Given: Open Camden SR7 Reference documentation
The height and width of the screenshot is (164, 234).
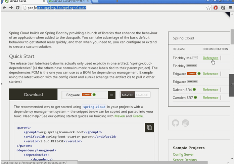Looking at the screenshot, I should tap(210, 98).
